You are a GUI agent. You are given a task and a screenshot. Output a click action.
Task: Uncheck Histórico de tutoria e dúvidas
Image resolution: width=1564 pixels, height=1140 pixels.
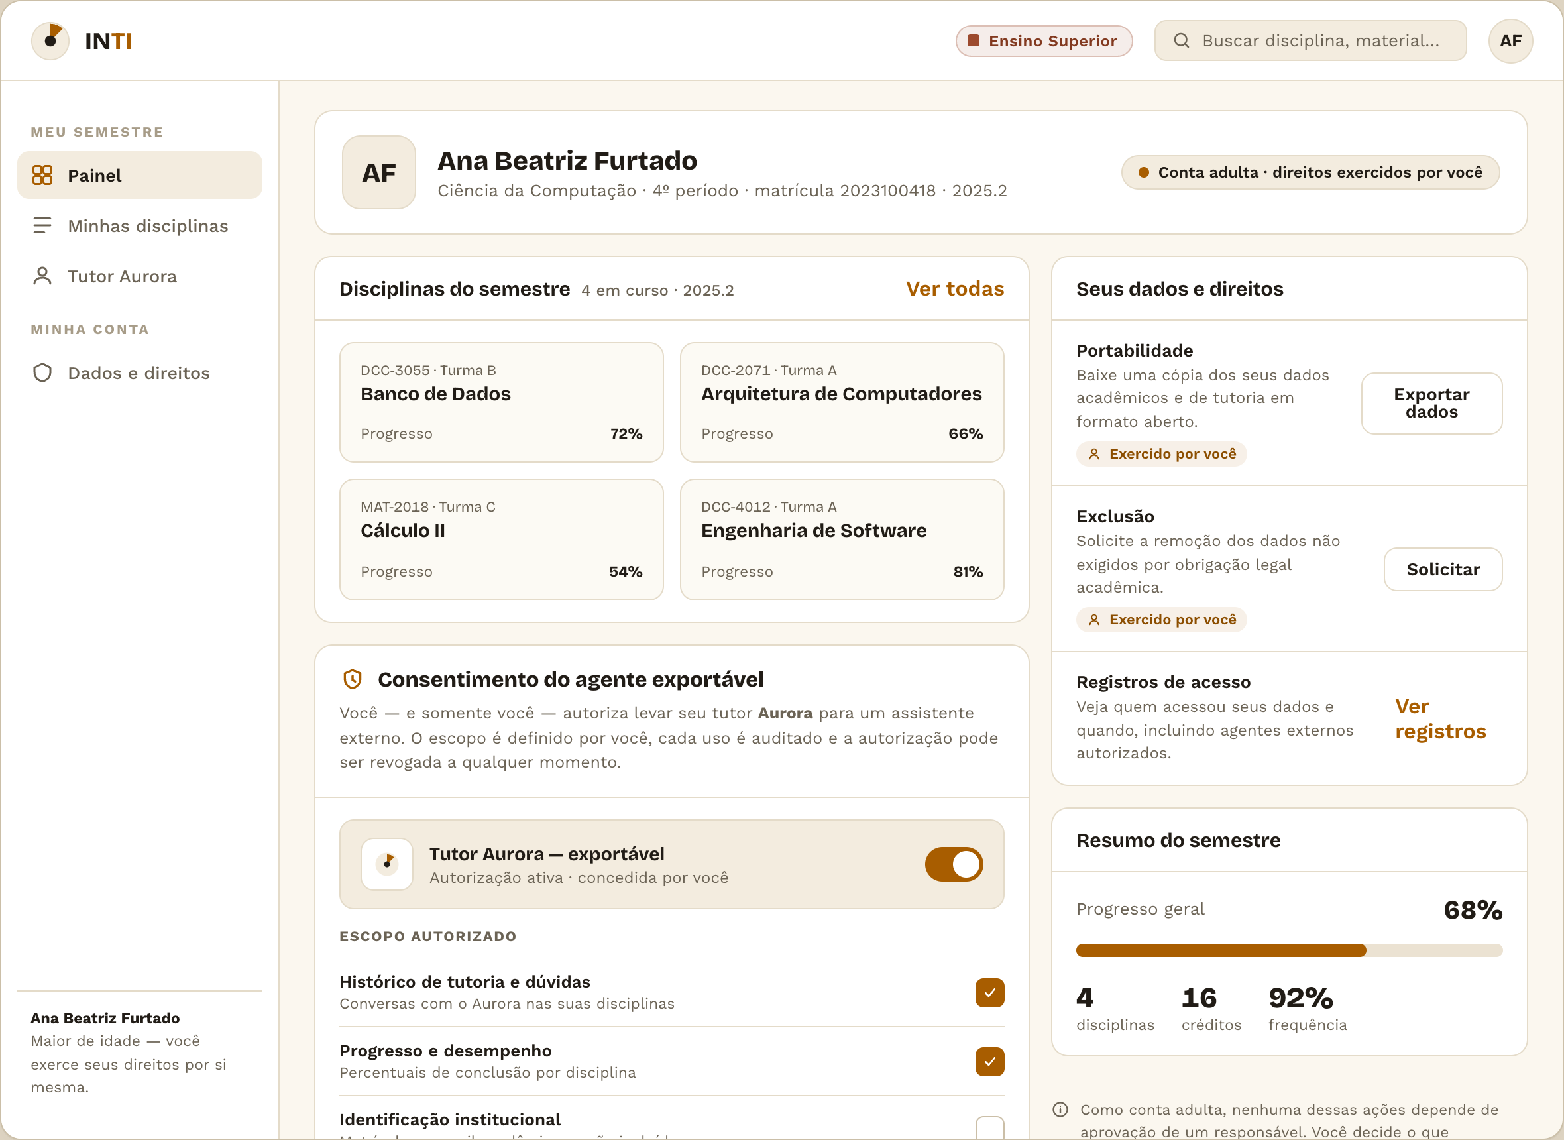point(989,992)
